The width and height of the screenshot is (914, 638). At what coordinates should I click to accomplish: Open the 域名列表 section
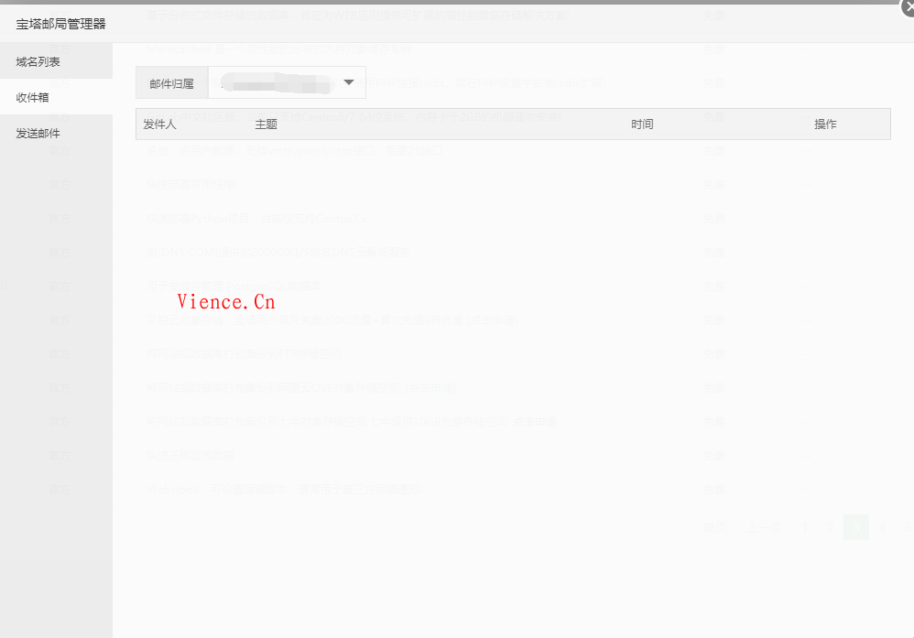[x=38, y=61]
